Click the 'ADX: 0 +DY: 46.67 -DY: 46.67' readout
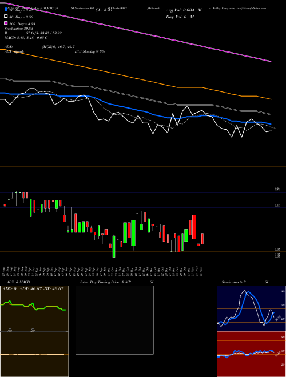Viewport: 286px width, 377px height. click(33, 289)
